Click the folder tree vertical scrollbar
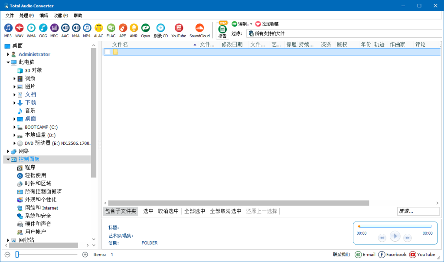This screenshot has height=262, width=444. [94, 113]
